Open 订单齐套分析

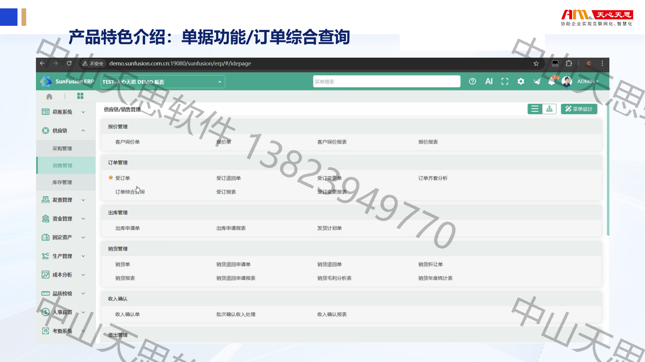click(433, 178)
